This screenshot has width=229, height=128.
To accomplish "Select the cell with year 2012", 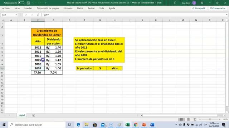I will (x=38, y=47).
